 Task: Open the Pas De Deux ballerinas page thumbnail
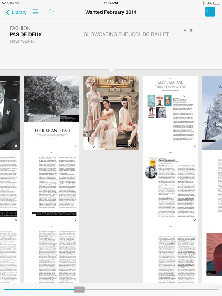click(x=111, y=113)
